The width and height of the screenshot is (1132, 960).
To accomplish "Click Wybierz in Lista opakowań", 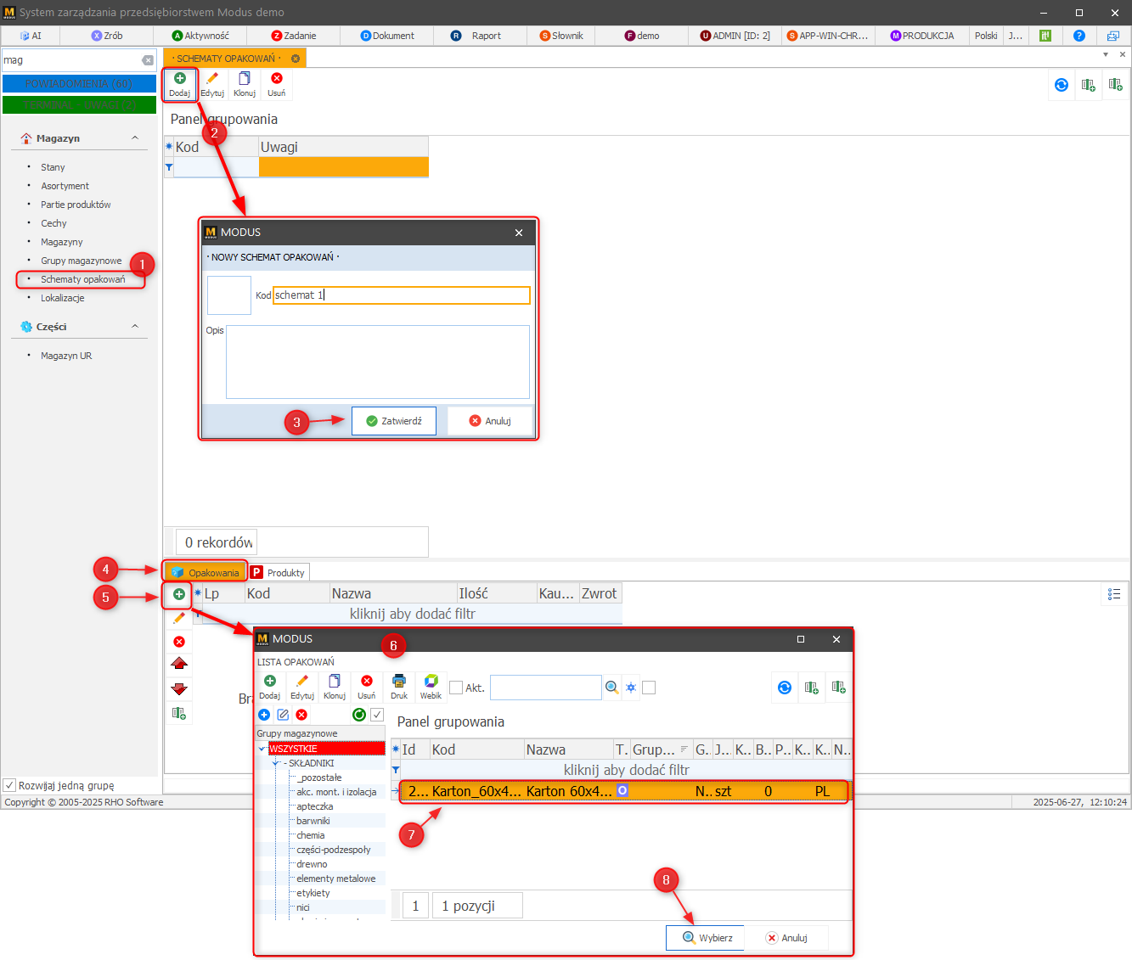I will click(706, 938).
